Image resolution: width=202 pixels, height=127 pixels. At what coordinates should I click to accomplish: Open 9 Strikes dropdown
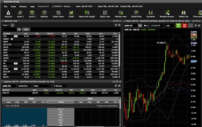tap(60, 86)
